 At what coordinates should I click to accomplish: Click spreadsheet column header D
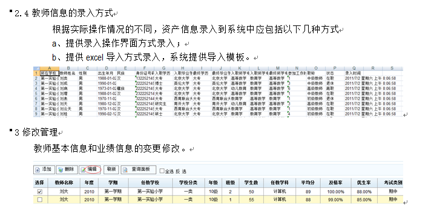tap(107, 68)
